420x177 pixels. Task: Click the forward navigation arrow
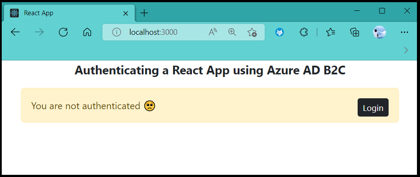(x=39, y=32)
